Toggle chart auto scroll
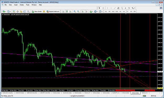 (x=83, y=11)
